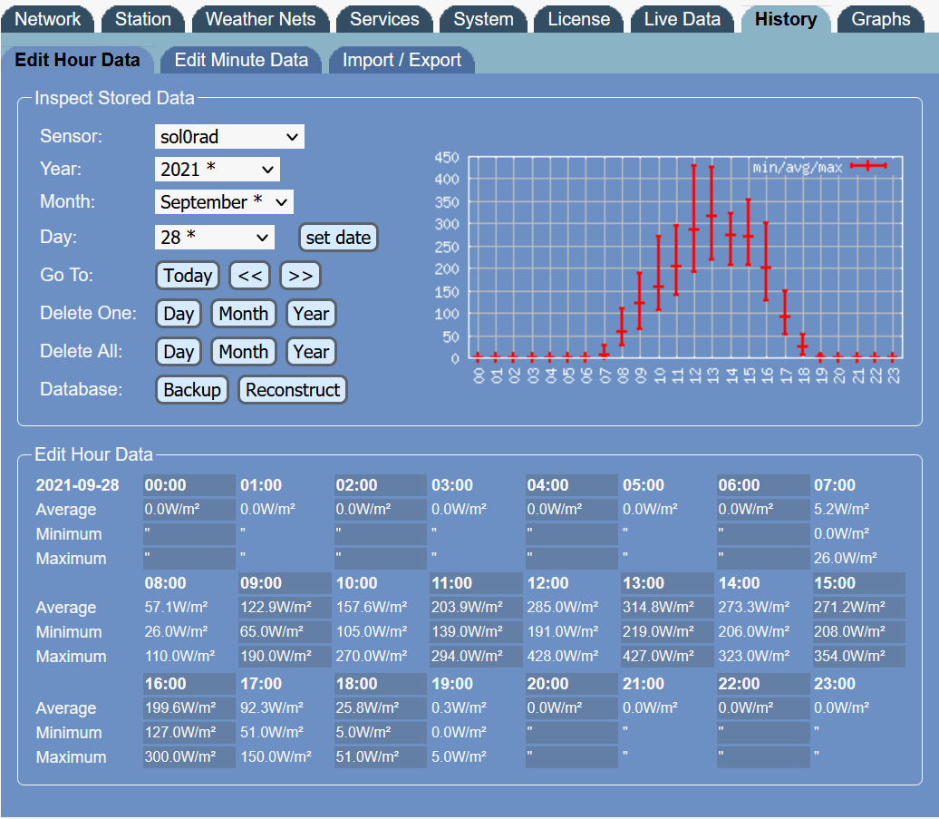Switch to Edit Minute Data subtab
939x819 pixels.
[x=241, y=61]
